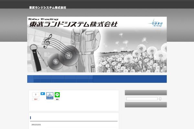
Task: Send the page via the green LINE icon
Action: (57, 95)
